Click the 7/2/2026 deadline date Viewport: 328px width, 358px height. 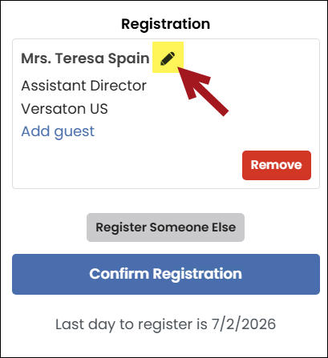click(x=244, y=324)
